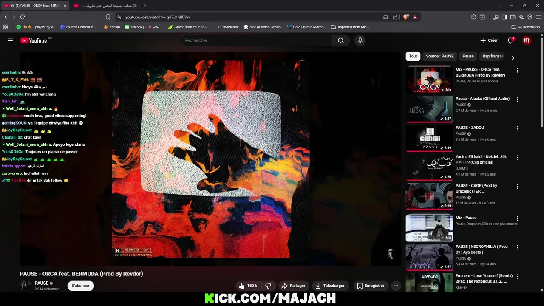Open All Bookmarks folder
This screenshot has height=306, width=544.
pos(526,27)
